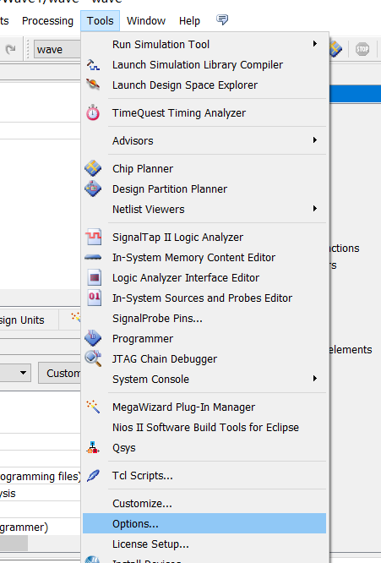Open SignalTap II Logic Analyzer
The width and height of the screenshot is (381, 563).
coord(204,237)
